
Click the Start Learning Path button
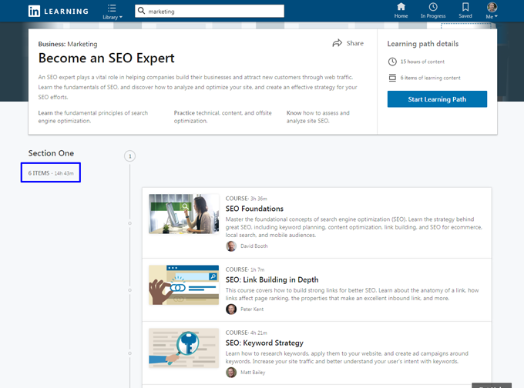pos(437,99)
